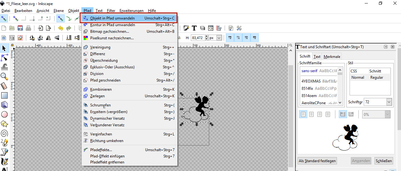
Task: Select the zoom magnifier tool
Action: tap(4, 76)
